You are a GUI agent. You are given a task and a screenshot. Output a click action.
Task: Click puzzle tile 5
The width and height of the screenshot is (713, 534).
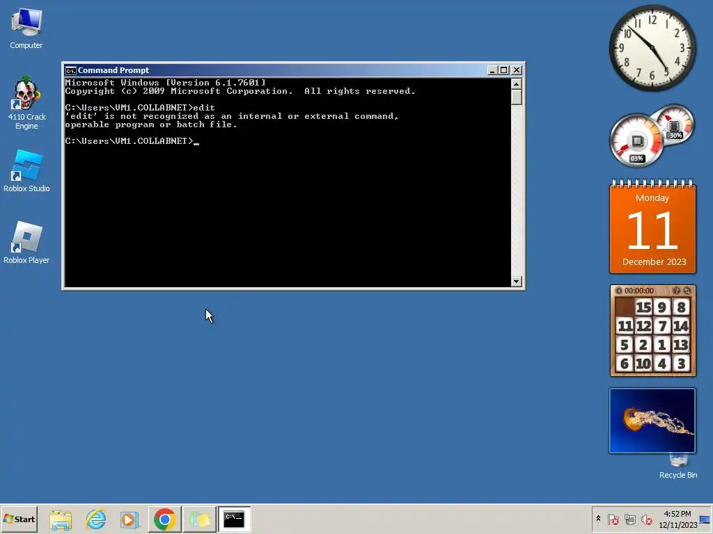click(x=625, y=345)
